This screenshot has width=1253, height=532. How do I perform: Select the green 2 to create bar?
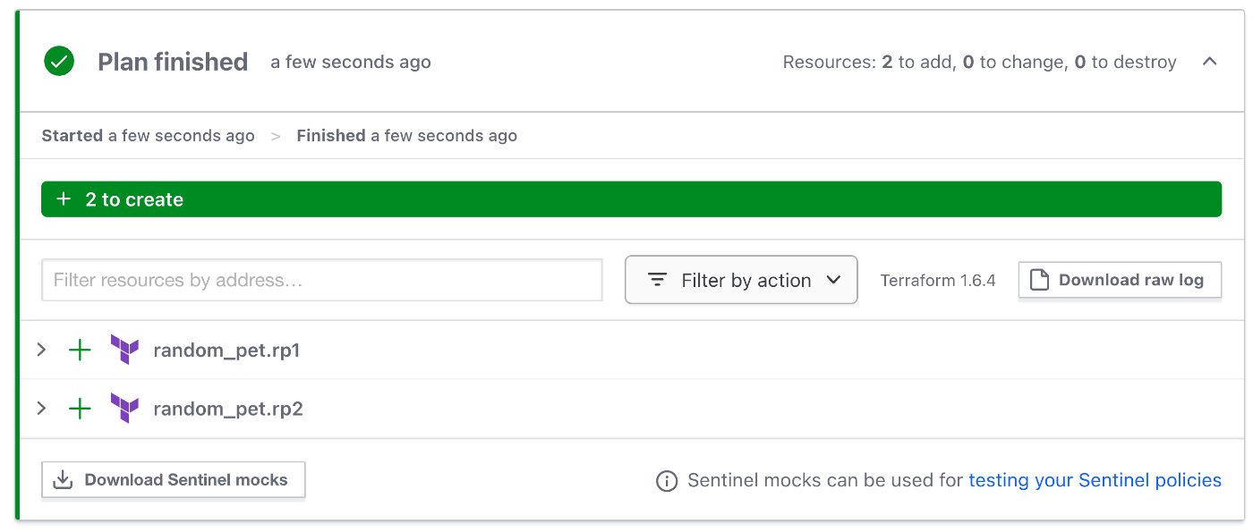pos(631,199)
